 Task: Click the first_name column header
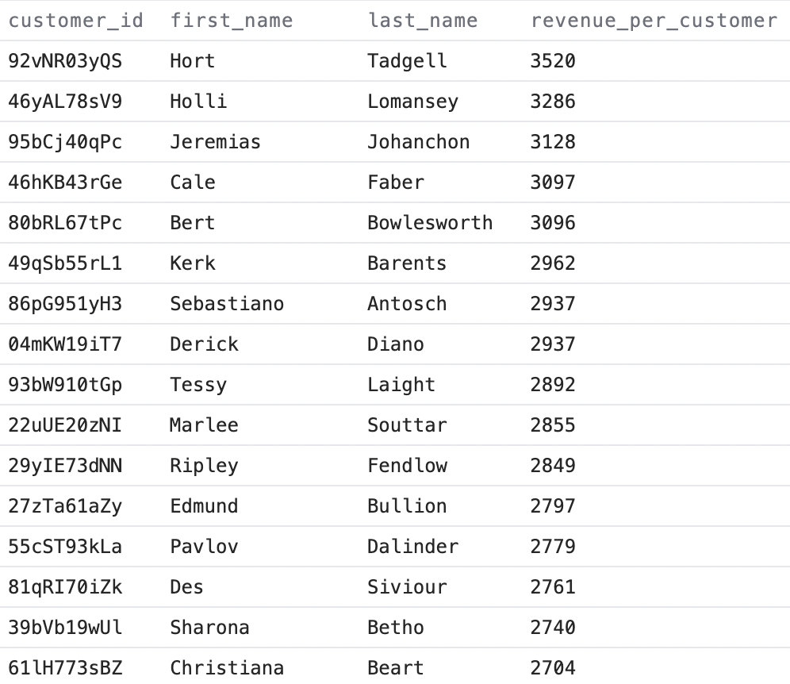[x=231, y=21]
